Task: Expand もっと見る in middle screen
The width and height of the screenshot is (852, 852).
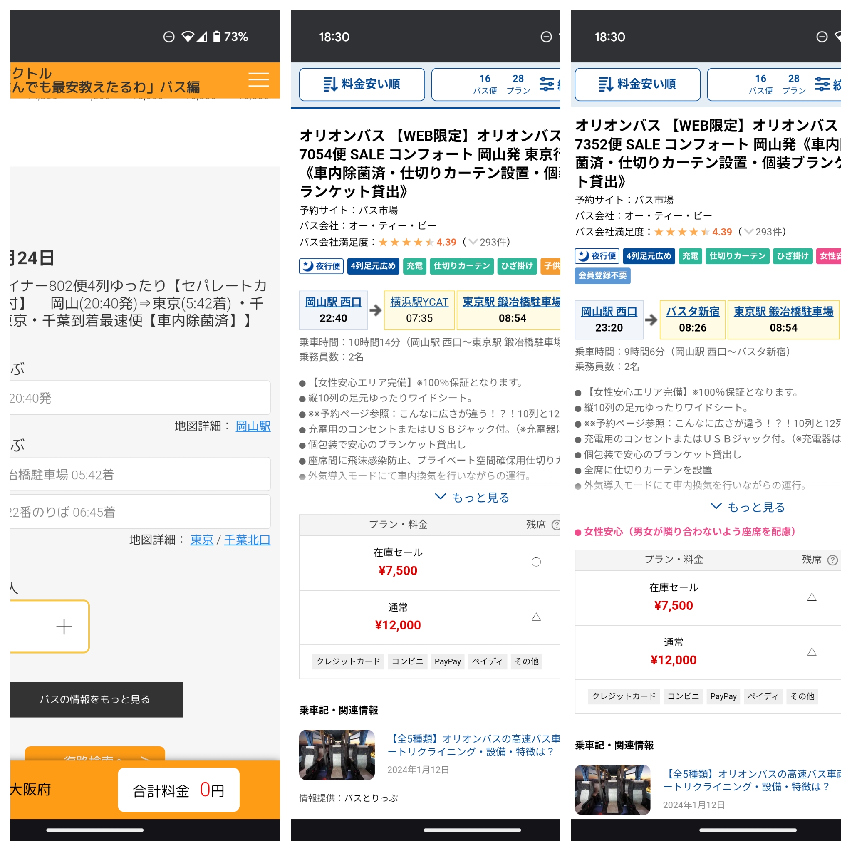Action: pyautogui.click(x=472, y=498)
